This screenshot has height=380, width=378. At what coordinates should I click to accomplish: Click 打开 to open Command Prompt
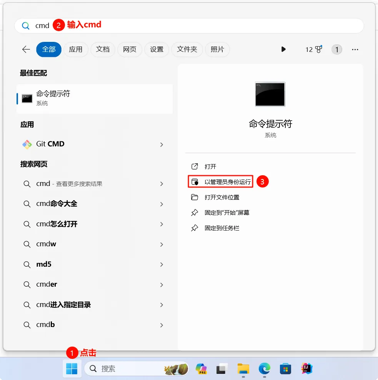[x=210, y=166]
